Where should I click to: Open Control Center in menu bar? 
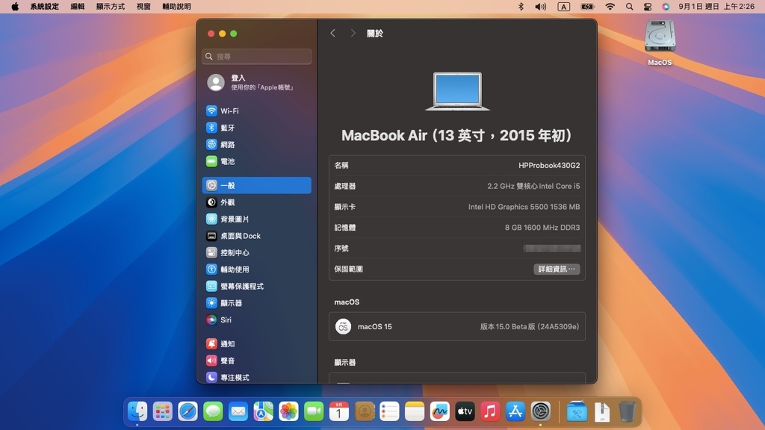click(x=648, y=6)
